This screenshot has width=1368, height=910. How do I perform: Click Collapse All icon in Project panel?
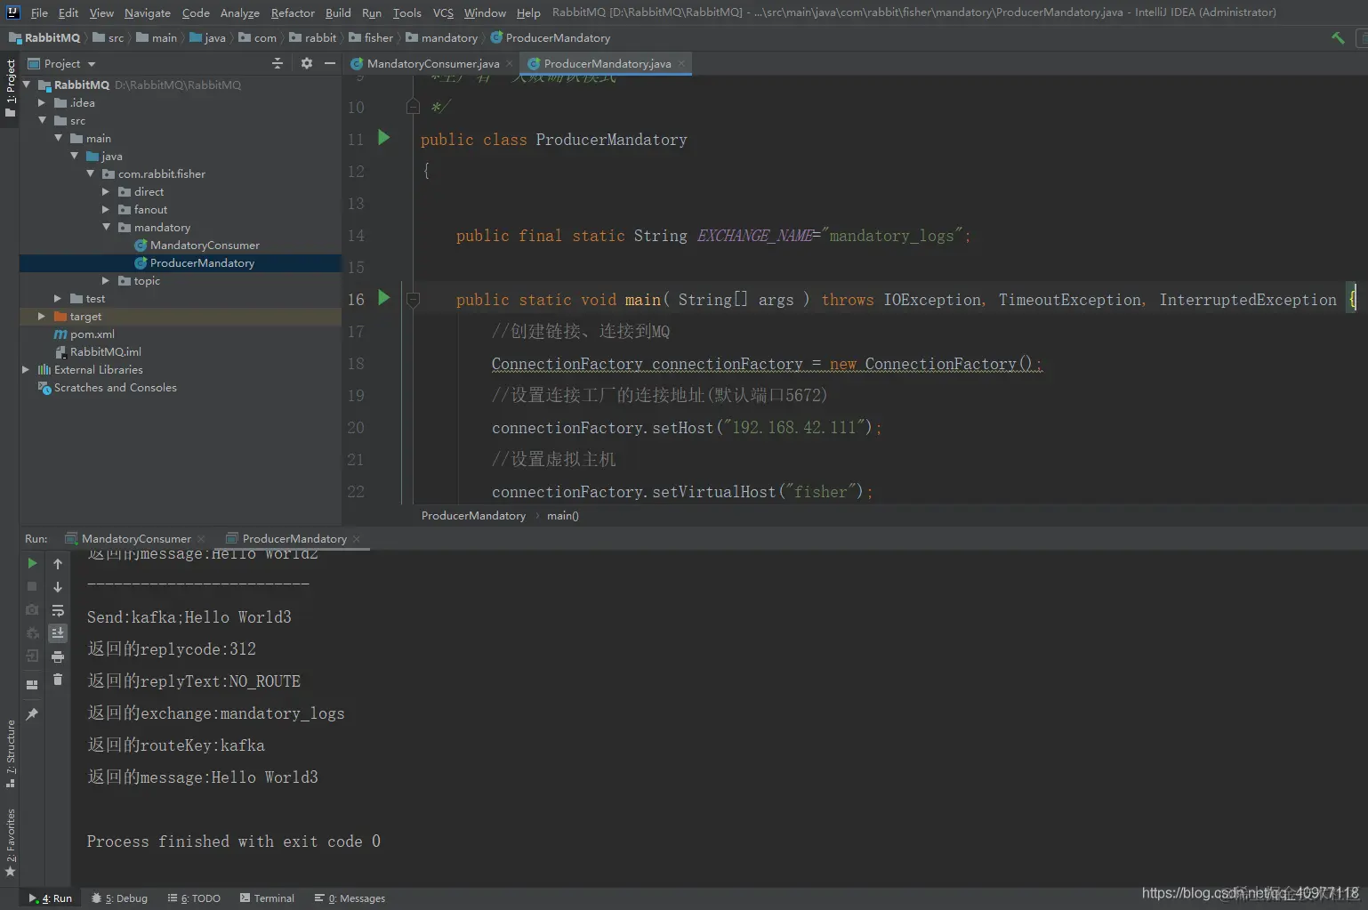click(x=278, y=63)
